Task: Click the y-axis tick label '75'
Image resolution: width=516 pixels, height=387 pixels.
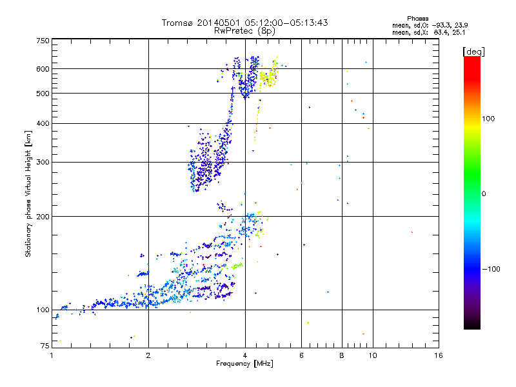Action: 45,346
